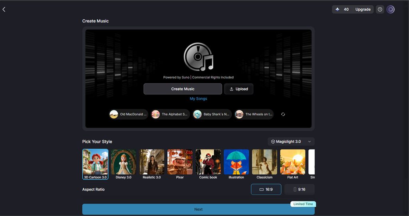
Task: Choose the Realistic 3.0 style
Action: pyautogui.click(x=151, y=164)
